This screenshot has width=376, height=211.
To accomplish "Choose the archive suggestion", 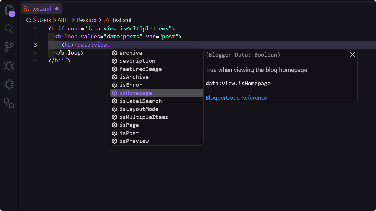I will tap(157, 53).
